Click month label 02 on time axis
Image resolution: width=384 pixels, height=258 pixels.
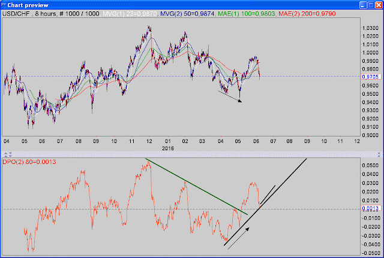pos(185,141)
